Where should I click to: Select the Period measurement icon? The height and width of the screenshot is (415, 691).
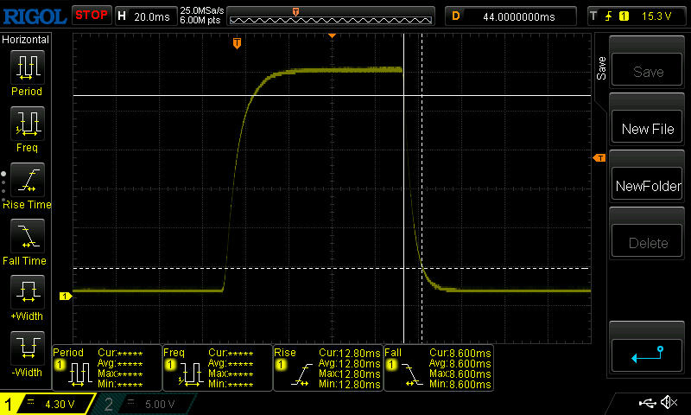26,67
